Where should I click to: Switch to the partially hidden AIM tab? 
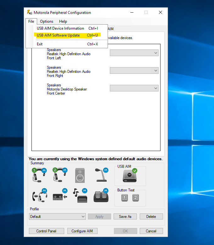point(111,29)
